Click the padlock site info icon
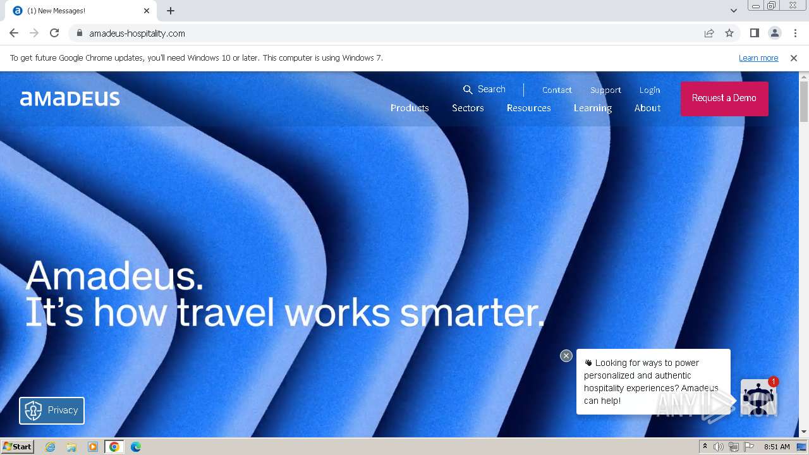The height and width of the screenshot is (455, 809). tap(79, 33)
